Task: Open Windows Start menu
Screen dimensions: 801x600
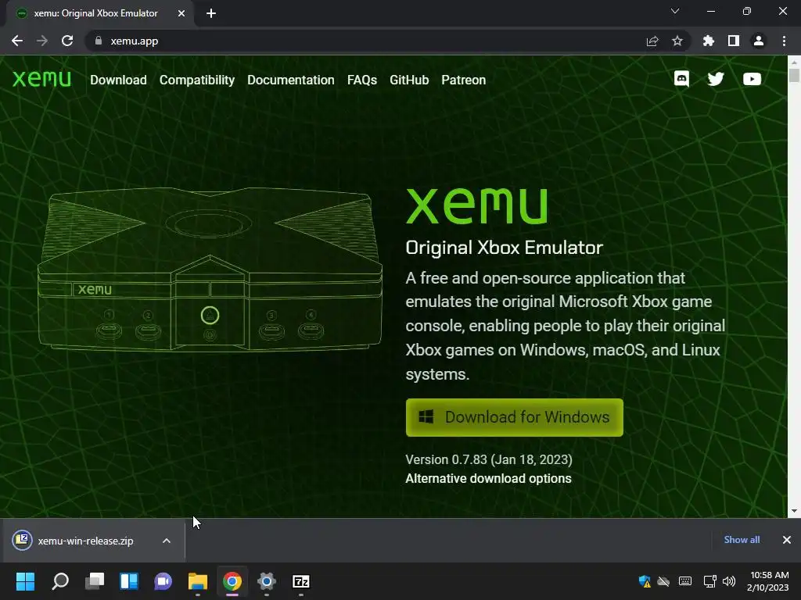Action: (x=25, y=581)
